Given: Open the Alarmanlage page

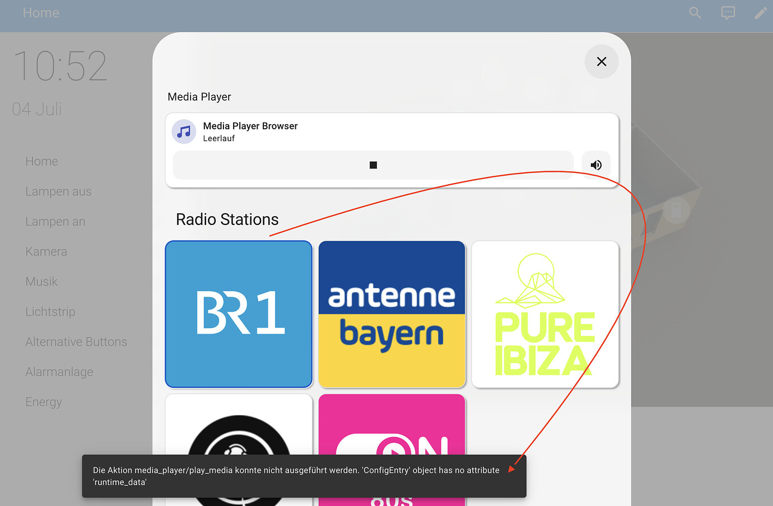Looking at the screenshot, I should click(59, 371).
